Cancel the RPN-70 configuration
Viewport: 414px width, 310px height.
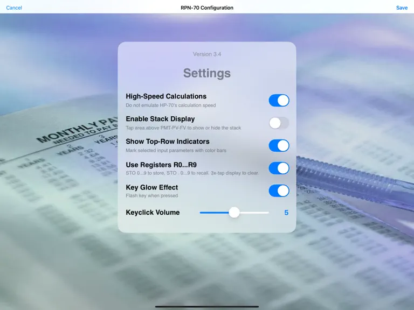[x=14, y=8]
